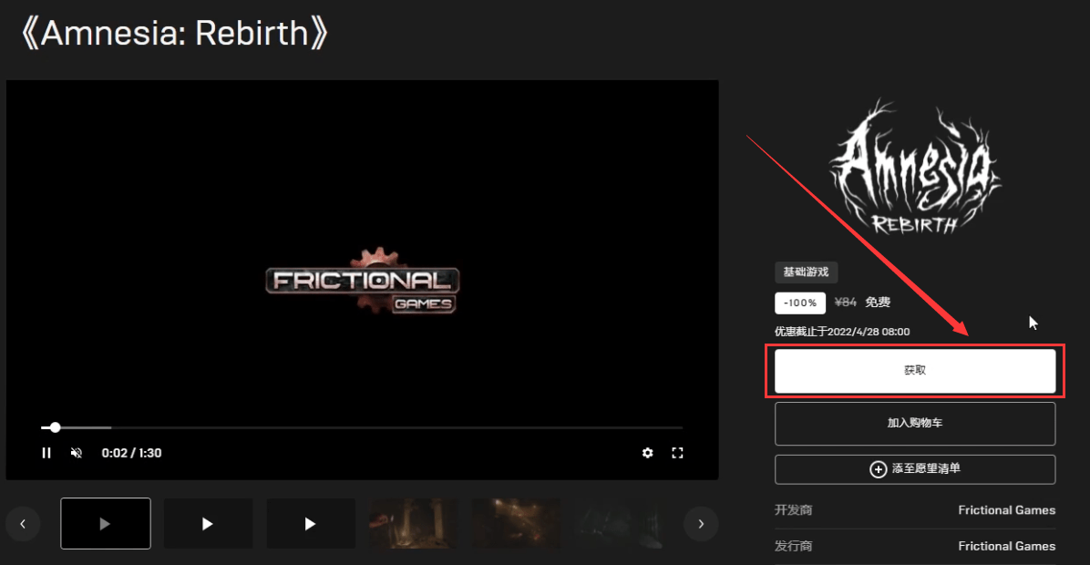Screen dimensions: 1090x565
Task: Open publisher Frictional Games link
Action: (1006, 546)
